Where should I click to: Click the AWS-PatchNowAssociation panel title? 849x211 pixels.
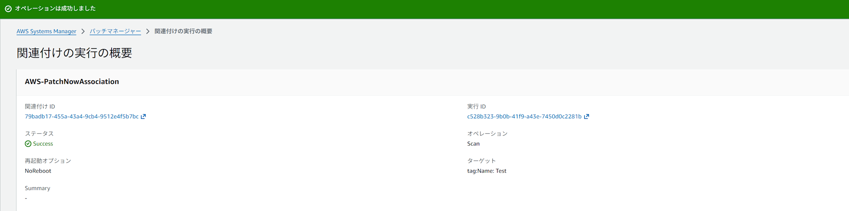tap(72, 82)
